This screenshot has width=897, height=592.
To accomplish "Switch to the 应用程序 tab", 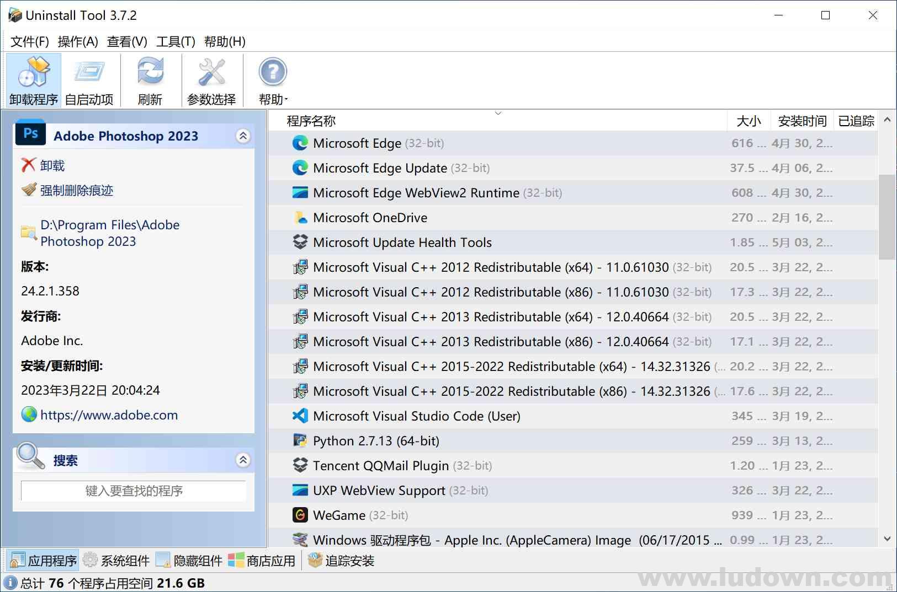I will [44, 561].
